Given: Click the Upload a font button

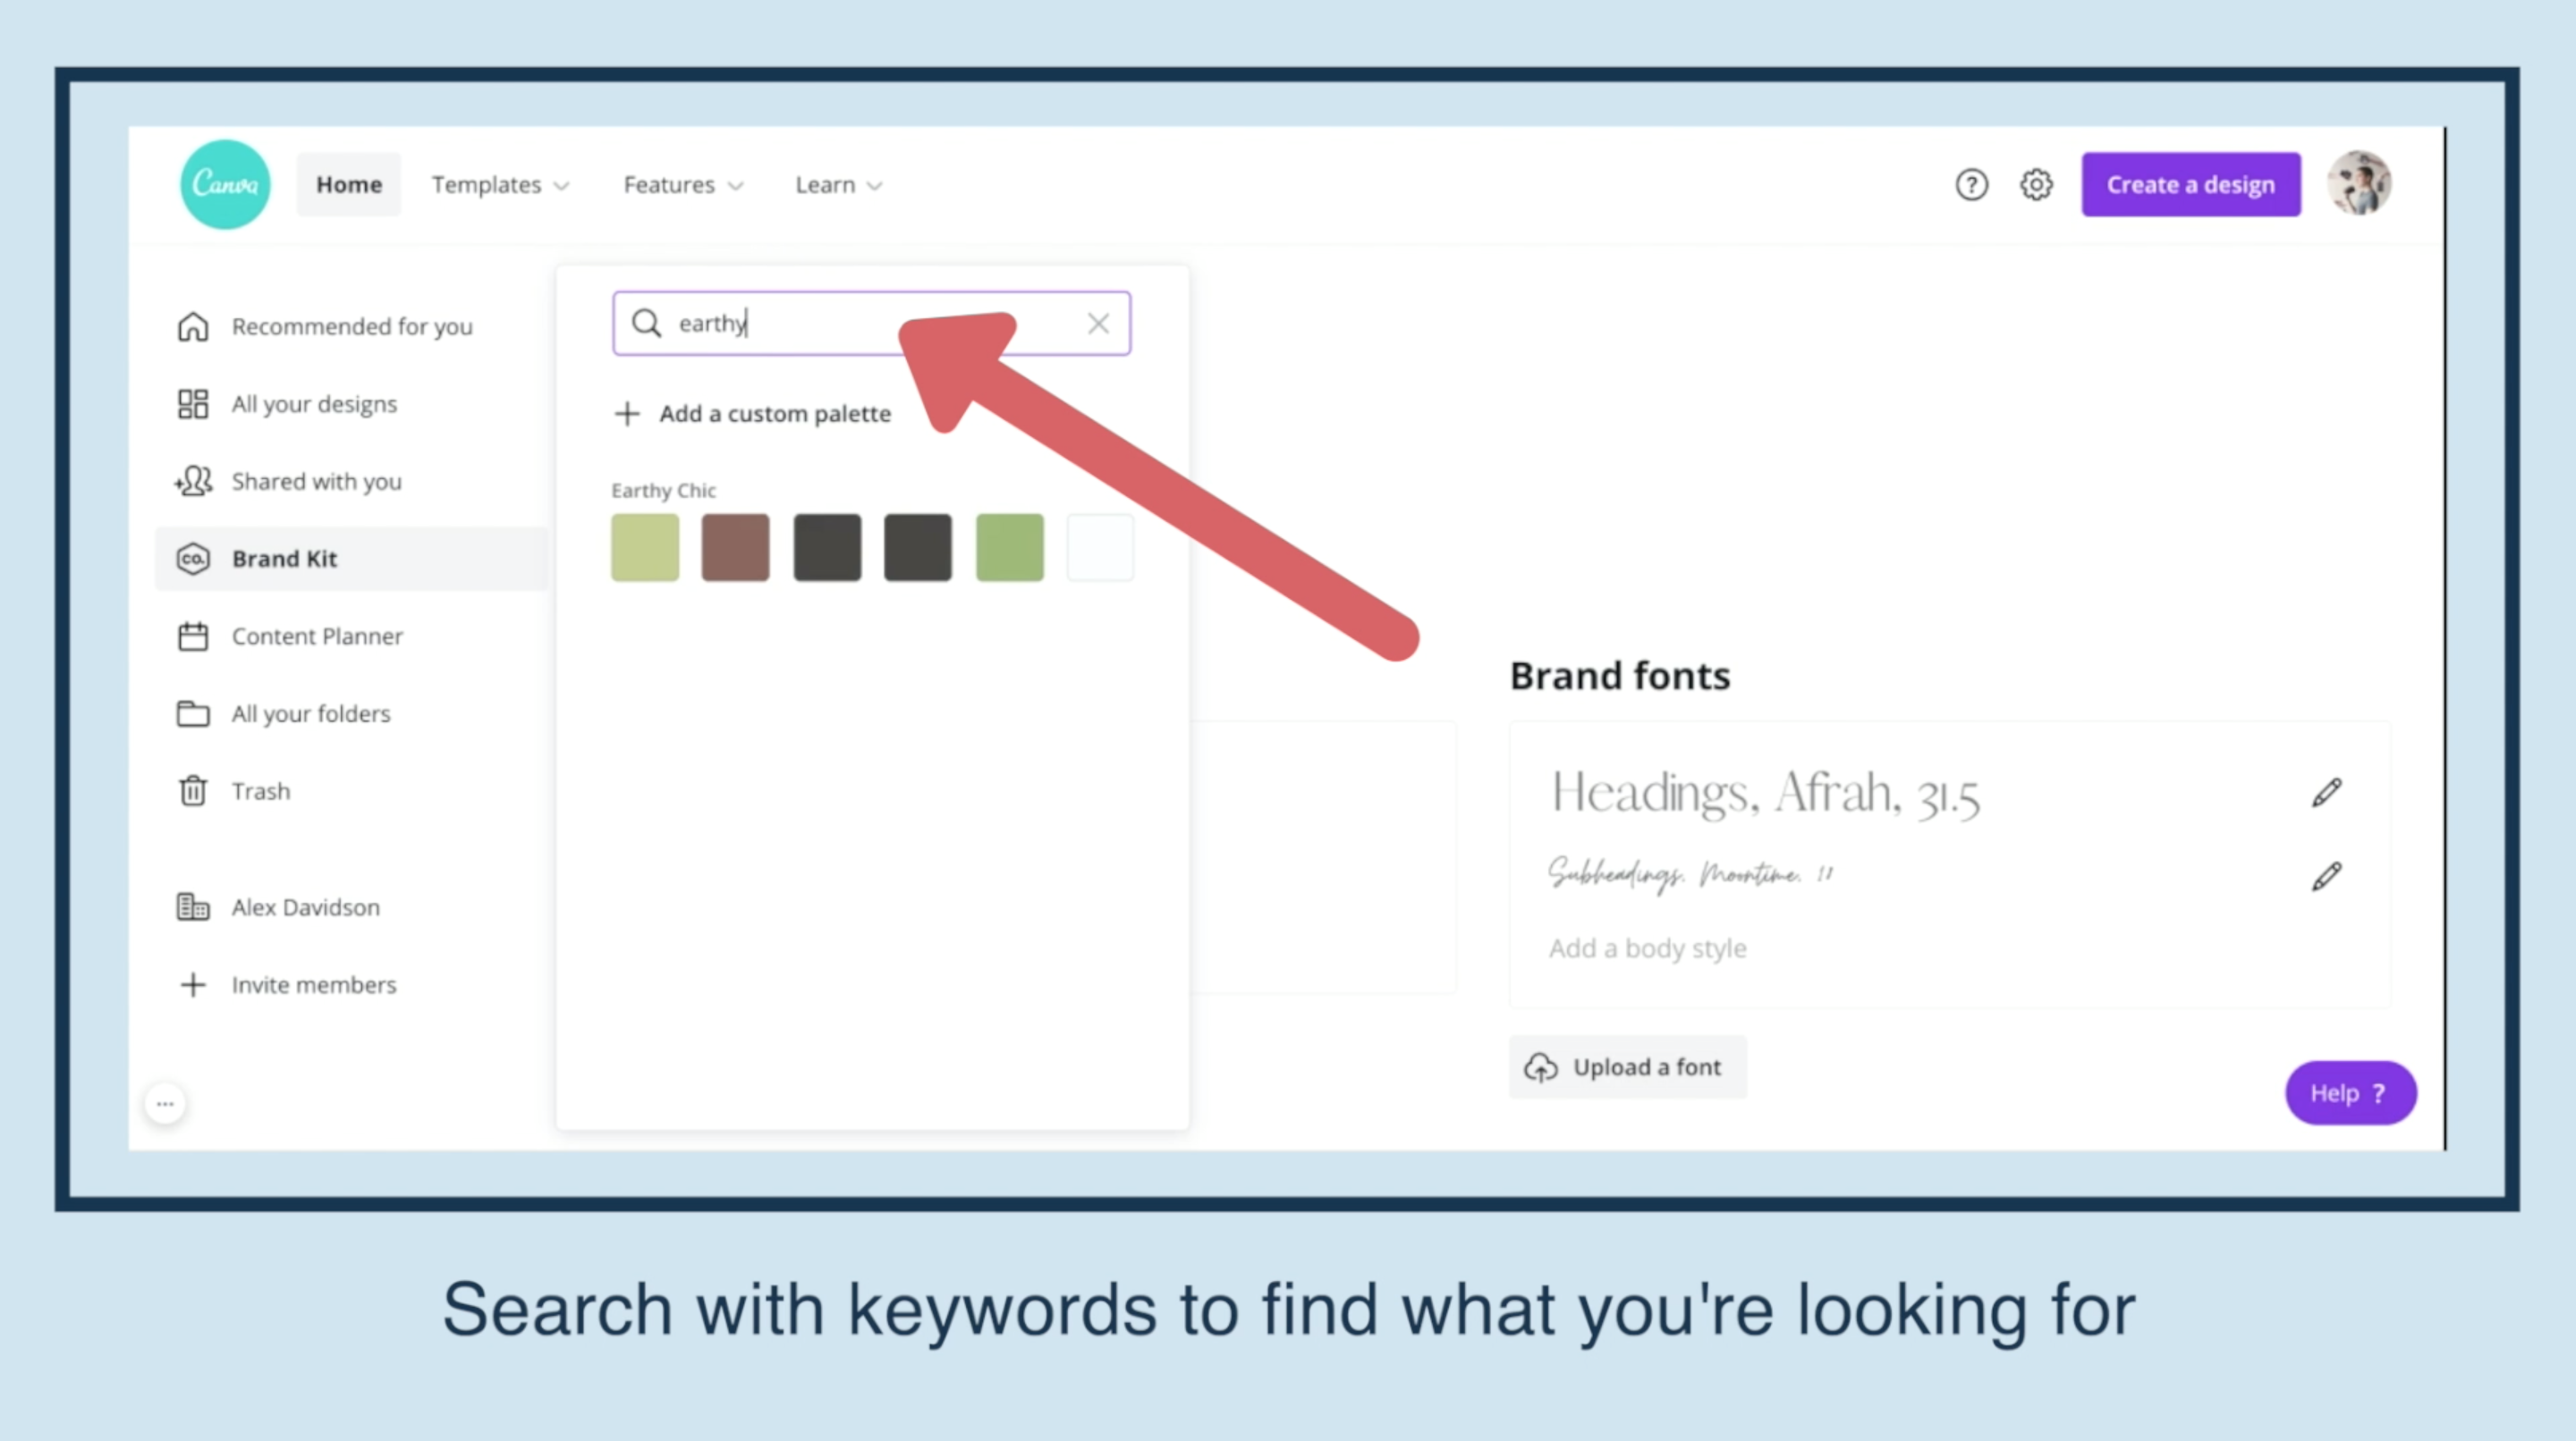Looking at the screenshot, I should [x=1628, y=1067].
